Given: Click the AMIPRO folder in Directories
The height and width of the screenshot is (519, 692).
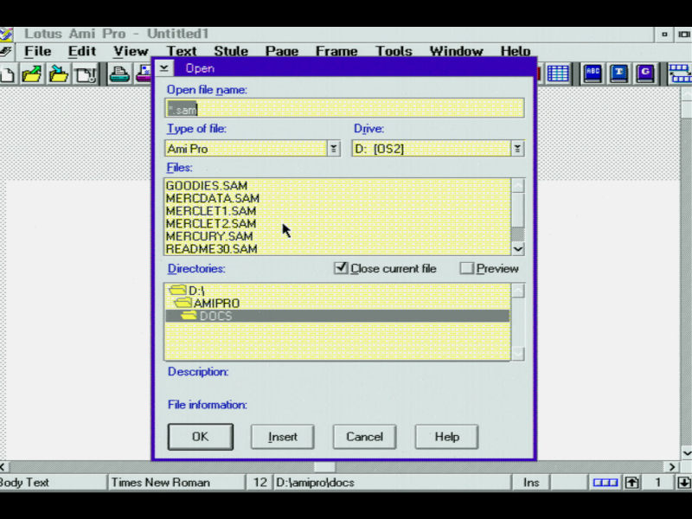Looking at the screenshot, I should coord(216,304).
